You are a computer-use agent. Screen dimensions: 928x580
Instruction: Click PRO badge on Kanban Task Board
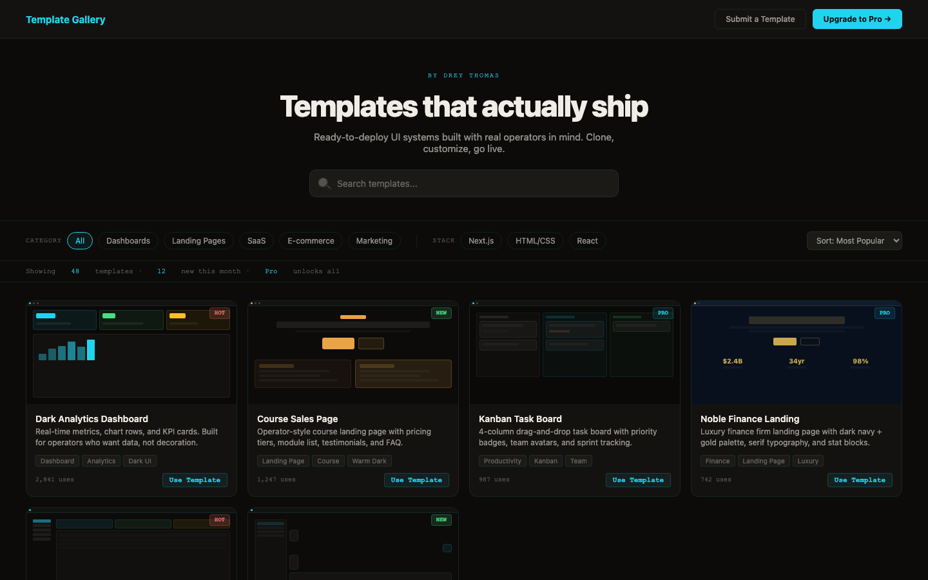click(663, 313)
